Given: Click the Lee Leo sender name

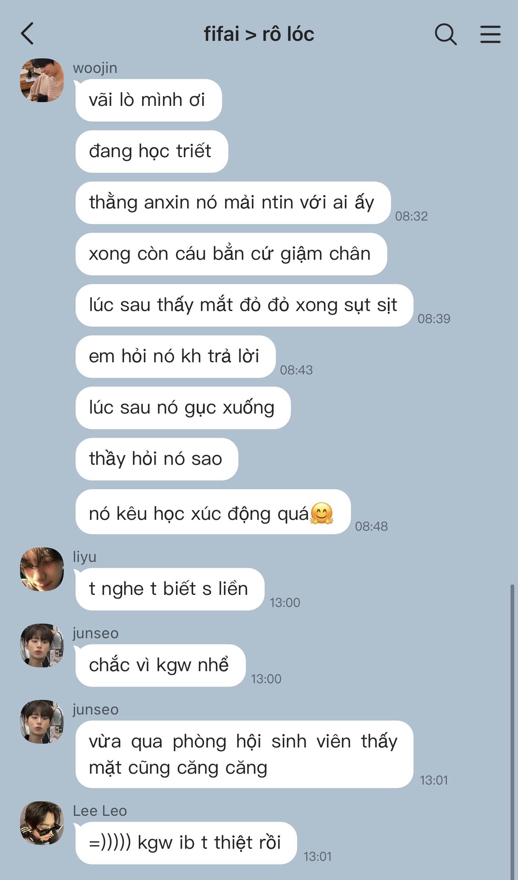Looking at the screenshot, I should click(100, 810).
